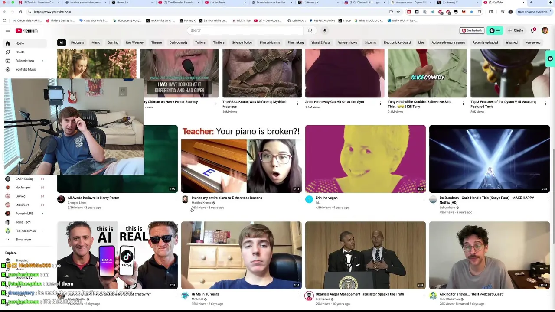The image size is (555, 312).
Task: Open new browser tab with plus icon
Action: tap(531, 3)
